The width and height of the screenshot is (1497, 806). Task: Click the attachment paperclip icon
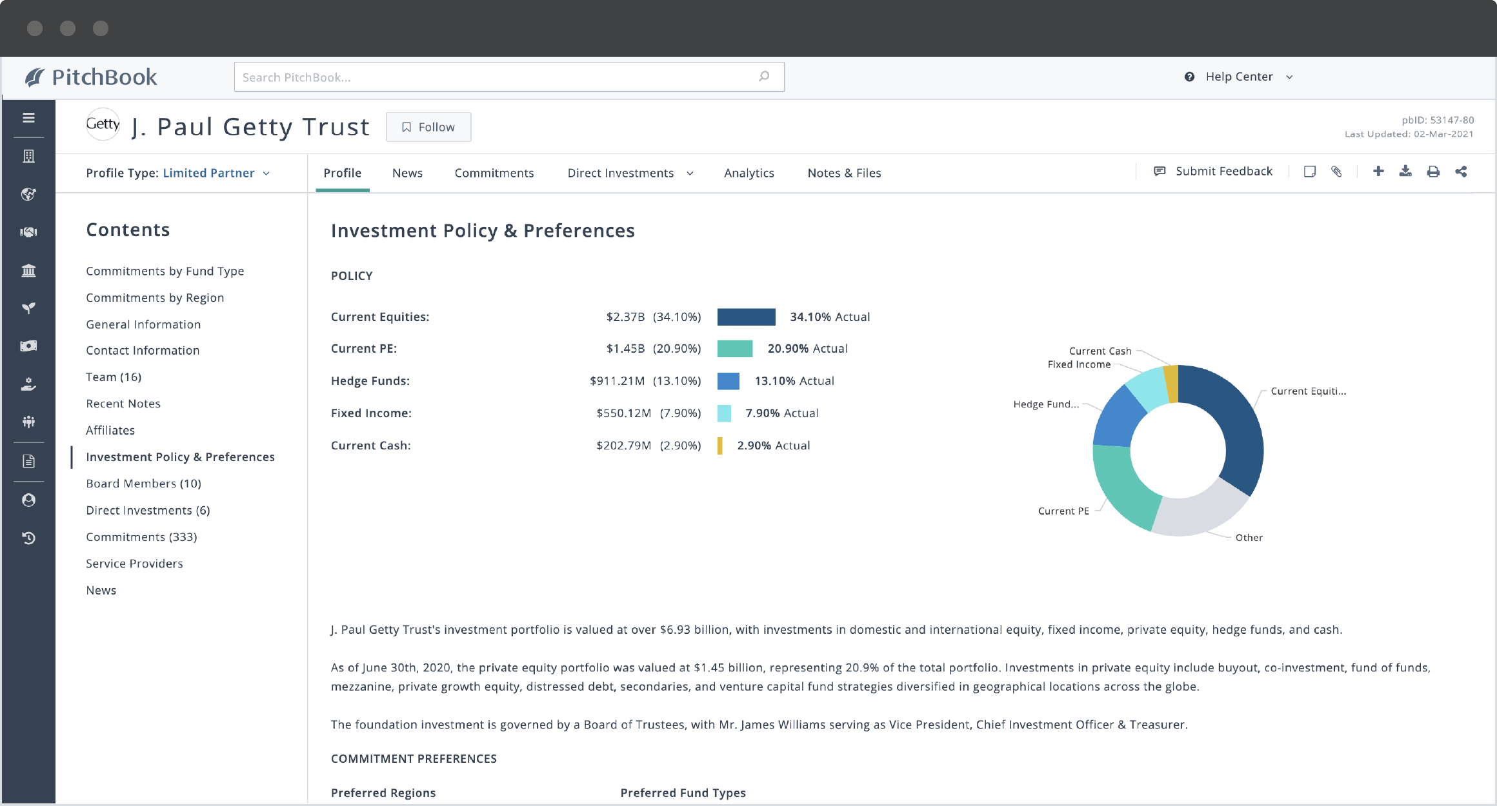pos(1337,172)
